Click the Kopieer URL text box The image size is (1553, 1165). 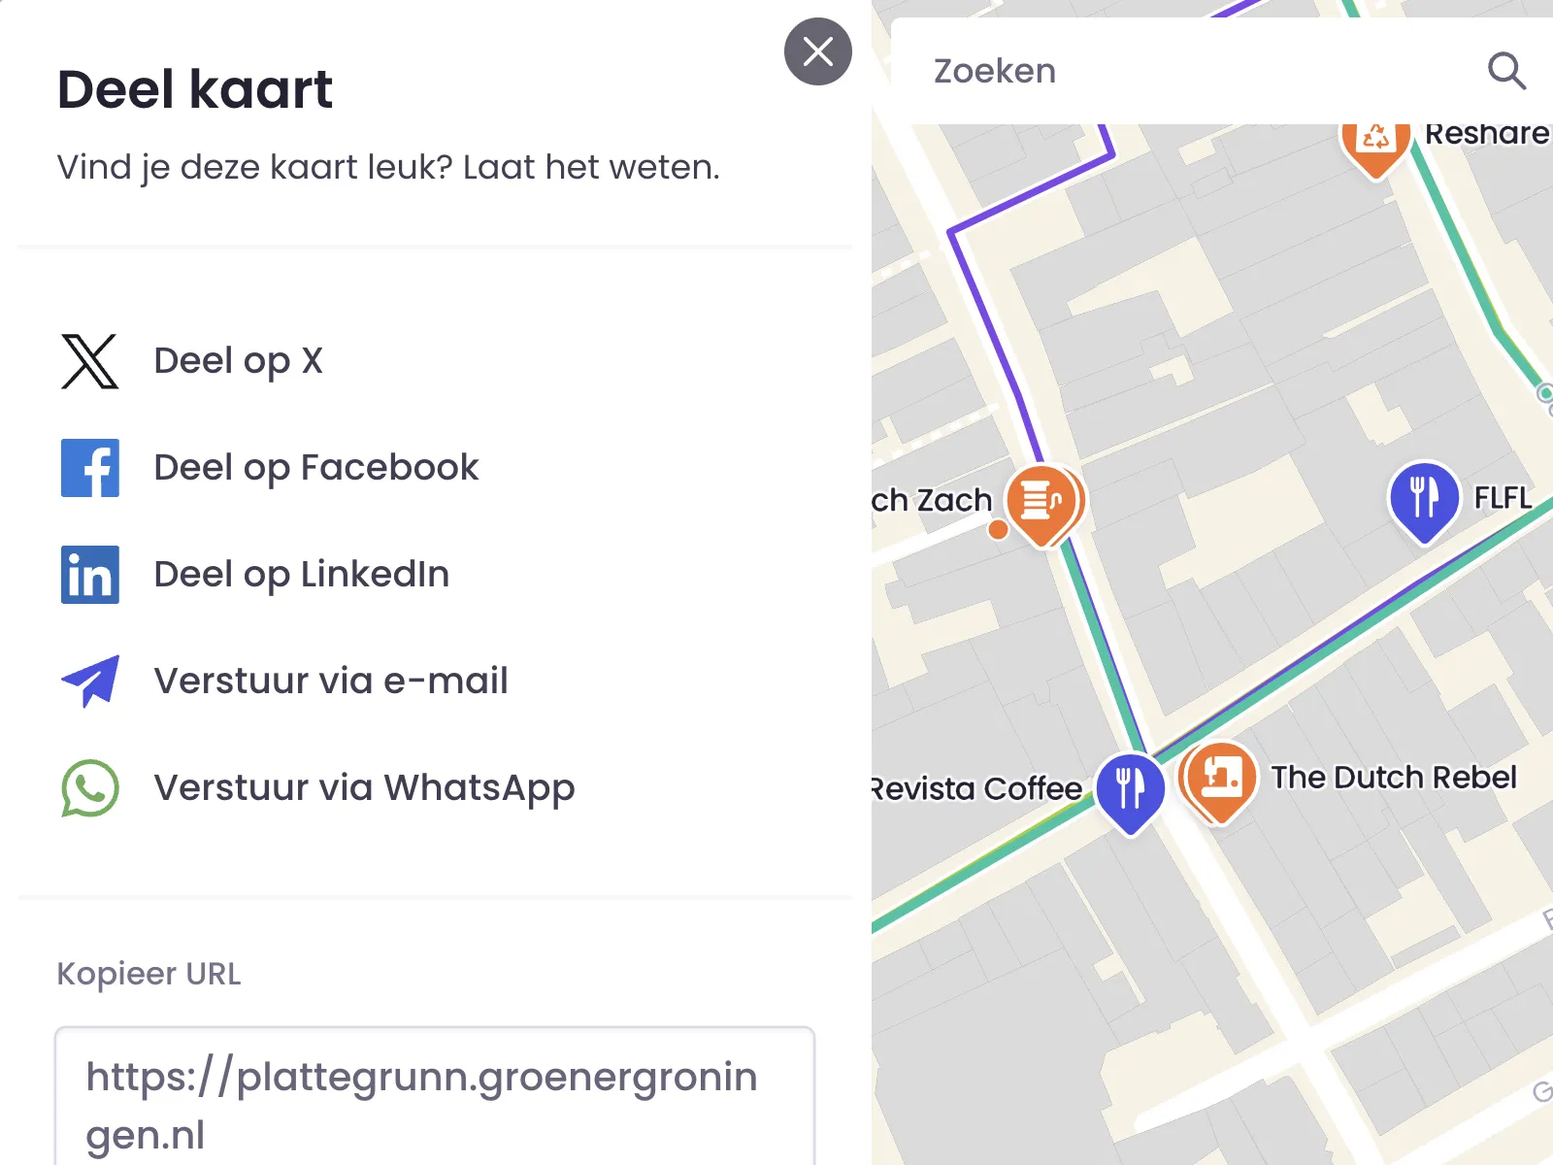[x=434, y=1102]
